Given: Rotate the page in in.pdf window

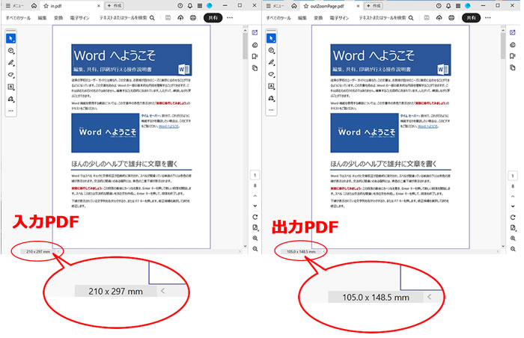Looking at the screenshot, I should pyautogui.click(x=255, y=217).
